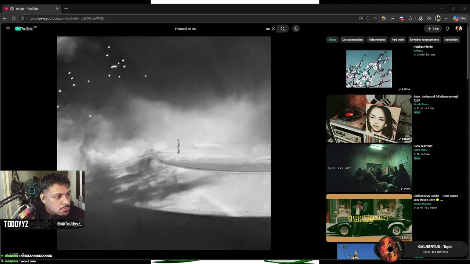The image size is (470, 264).
Task: Open the 'EASY WAY OUT' video title
Action: tap(423, 146)
